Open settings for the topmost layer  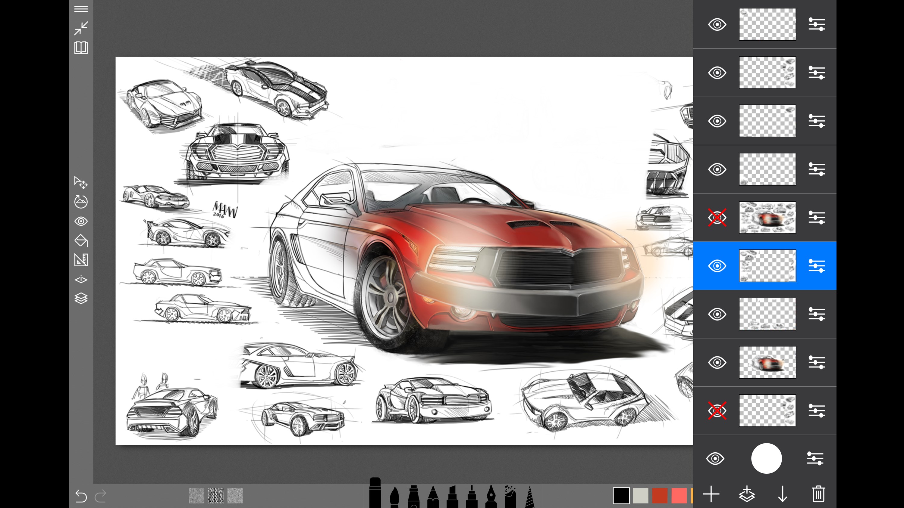[817, 24]
